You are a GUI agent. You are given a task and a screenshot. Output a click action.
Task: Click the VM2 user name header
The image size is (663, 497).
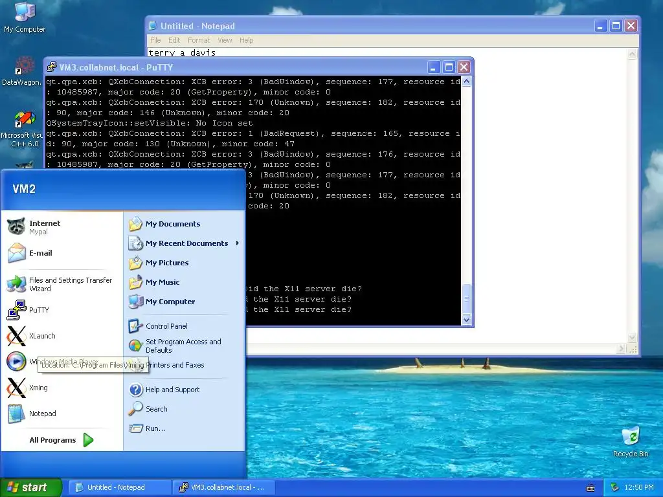coord(24,189)
